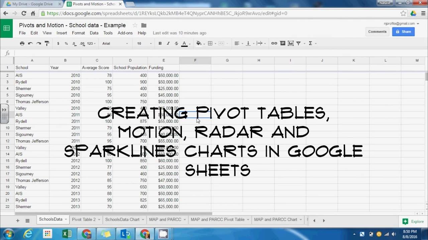
Task: Open the Functions sigma icon
Action: [x=310, y=43]
